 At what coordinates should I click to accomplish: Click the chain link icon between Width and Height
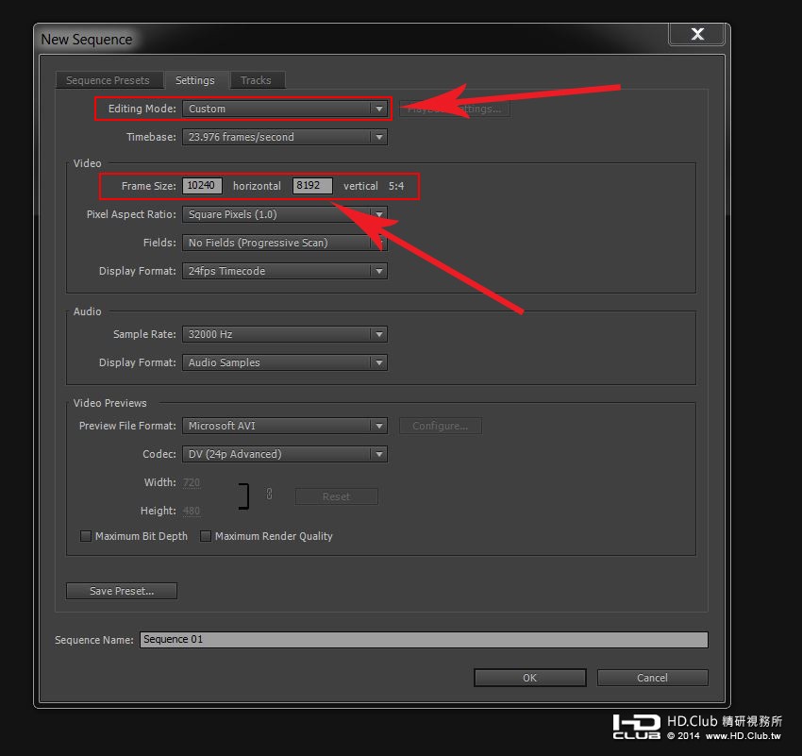point(269,495)
